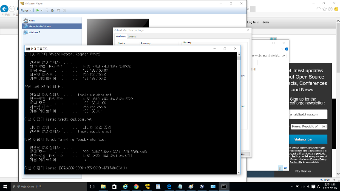Click the Log In link on the web page
The width and height of the screenshot is (340, 191).
tap(251, 22)
